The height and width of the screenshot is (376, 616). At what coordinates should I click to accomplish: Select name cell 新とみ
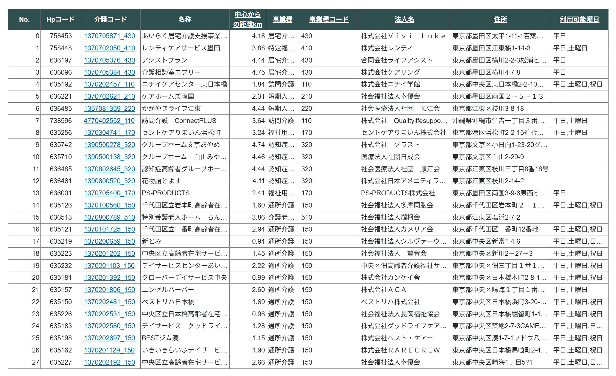[x=185, y=241]
